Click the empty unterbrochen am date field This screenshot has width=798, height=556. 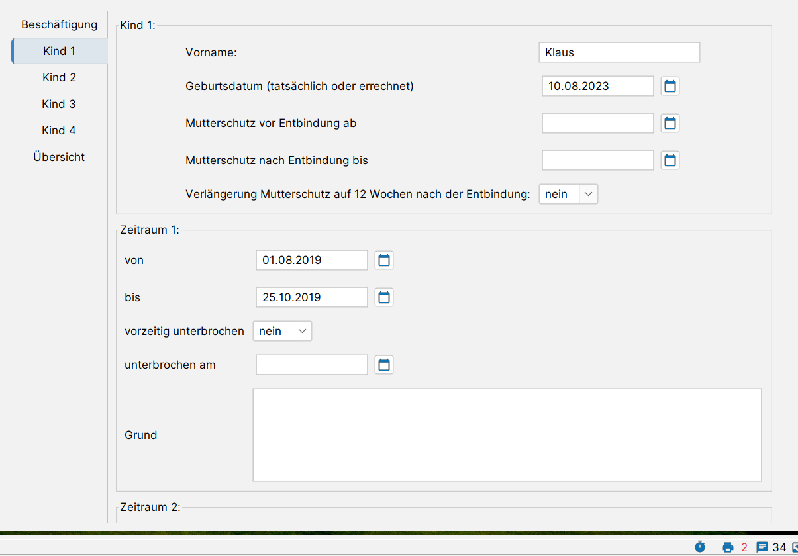click(311, 365)
